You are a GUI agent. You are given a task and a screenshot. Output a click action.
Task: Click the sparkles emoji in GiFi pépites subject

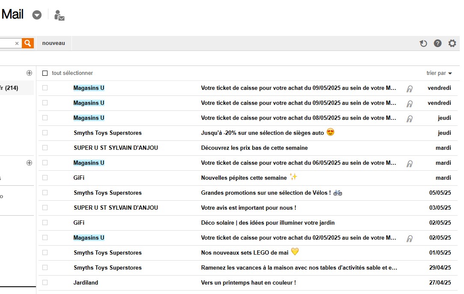tap(293, 177)
